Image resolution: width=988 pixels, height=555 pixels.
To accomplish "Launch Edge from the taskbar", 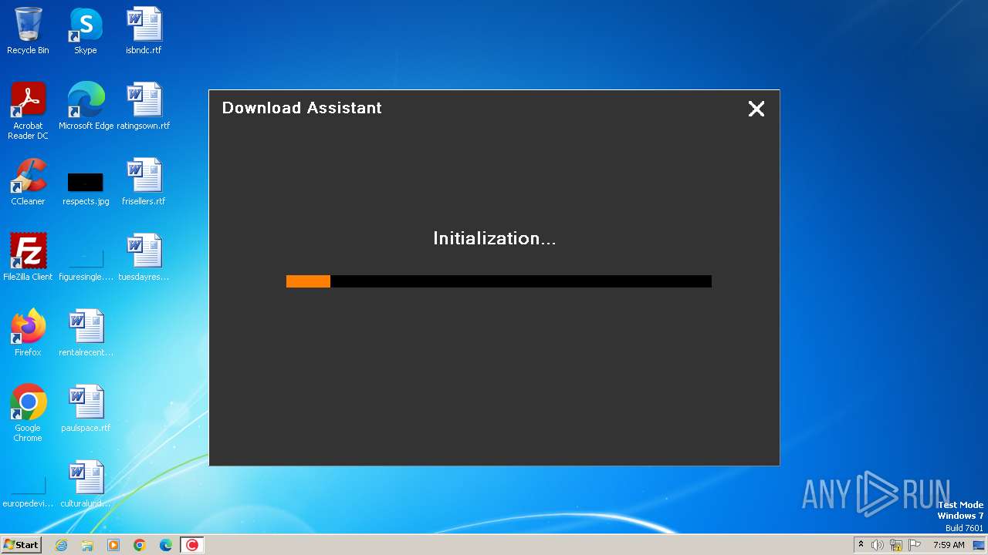I will click(166, 545).
